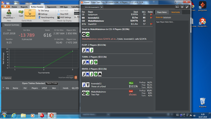Open the orange application menu button
Viewport: 211px width, 126px height.
point(6,6)
